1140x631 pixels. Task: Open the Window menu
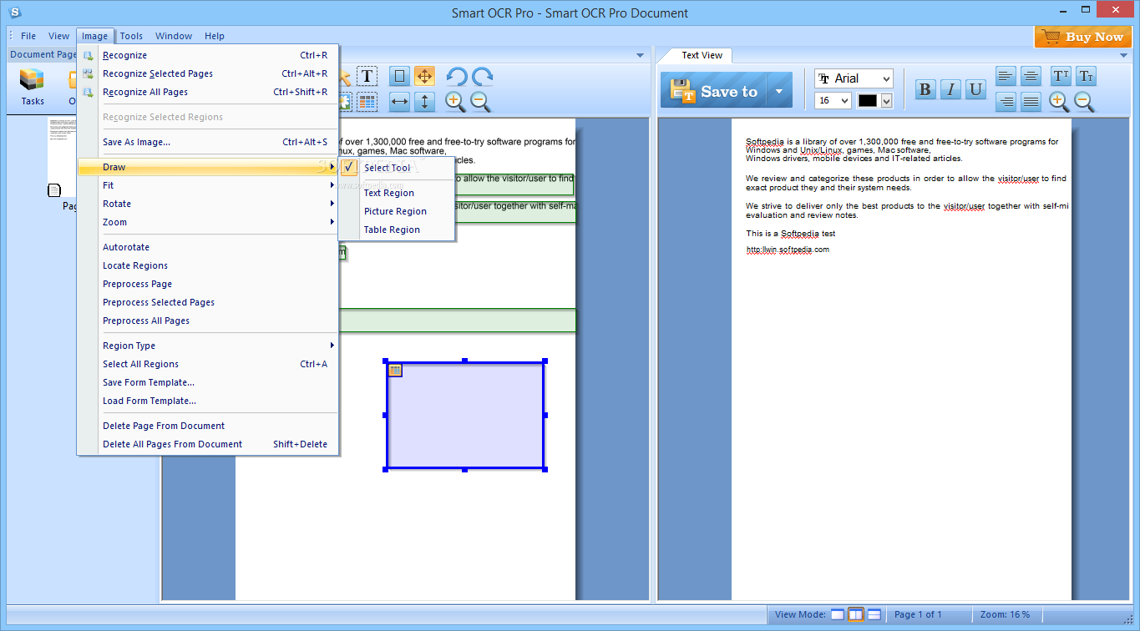pyautogui.click(x=174, y=36)
